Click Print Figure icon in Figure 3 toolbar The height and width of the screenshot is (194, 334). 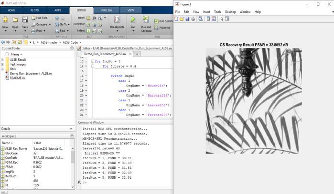193,19
